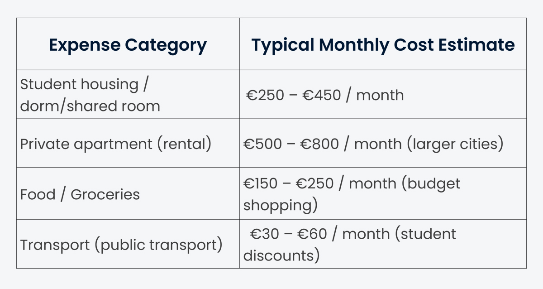Click the €250 – €450 / month cell
Screen dimensions: 543x289
click(325, 95)
